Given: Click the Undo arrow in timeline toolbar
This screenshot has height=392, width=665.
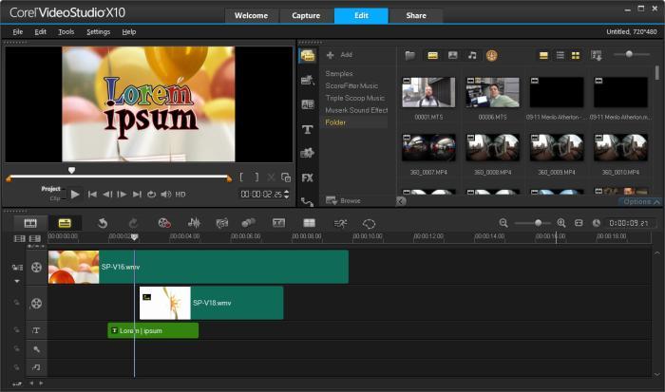Looking at the screenshot, I should tap(102, 222).
